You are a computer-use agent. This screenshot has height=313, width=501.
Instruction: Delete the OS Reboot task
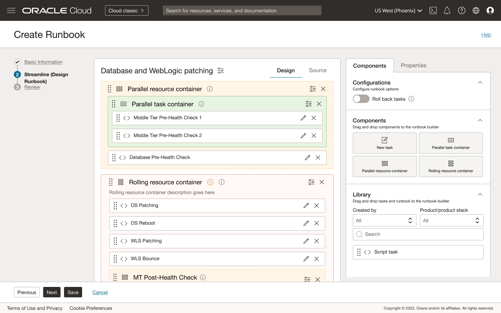[x=317, y=223]
